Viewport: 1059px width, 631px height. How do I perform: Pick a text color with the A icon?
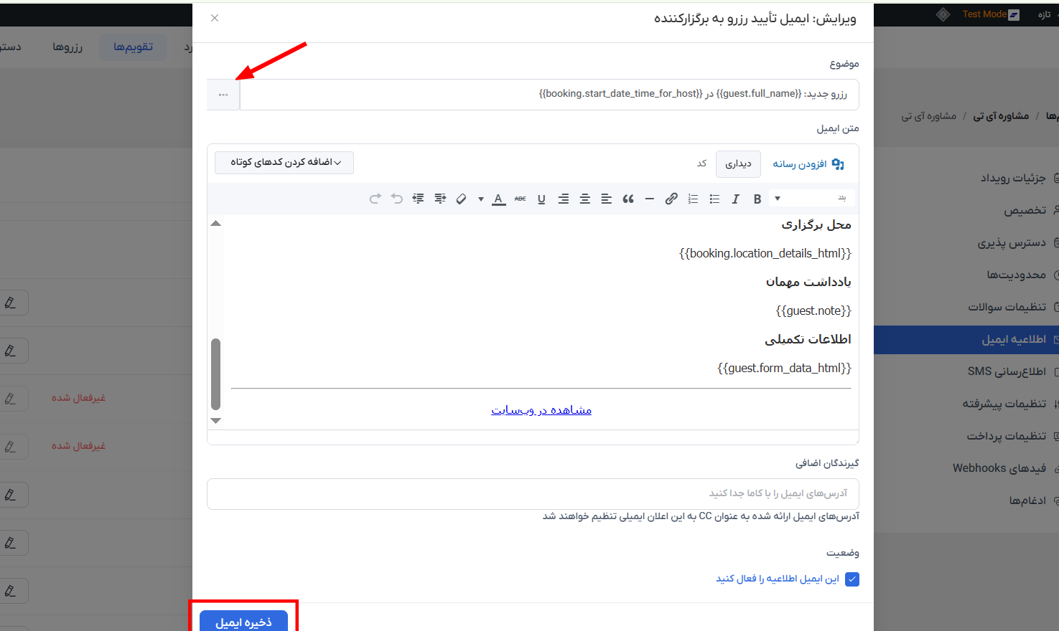[x=498, y=199]
